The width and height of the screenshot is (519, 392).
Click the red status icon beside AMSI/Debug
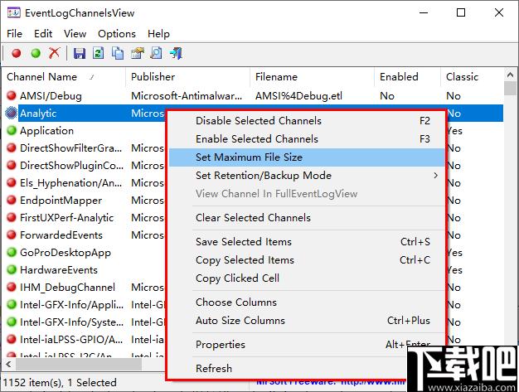point(12,95)
